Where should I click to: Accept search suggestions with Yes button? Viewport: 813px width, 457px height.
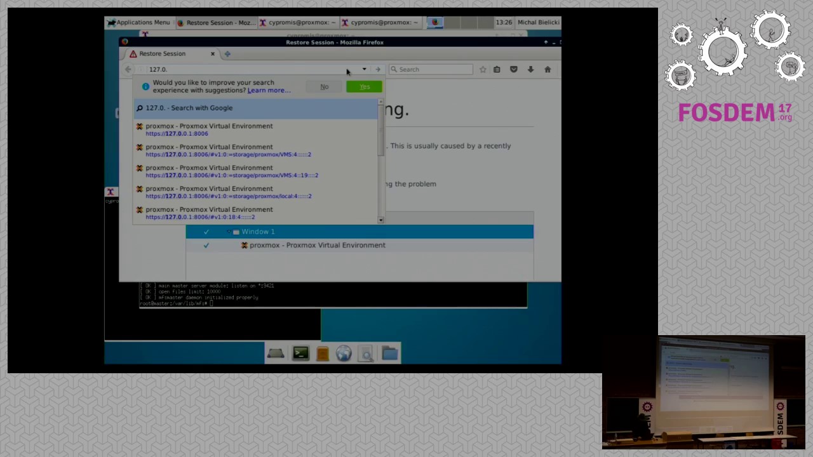coord(365,87)
